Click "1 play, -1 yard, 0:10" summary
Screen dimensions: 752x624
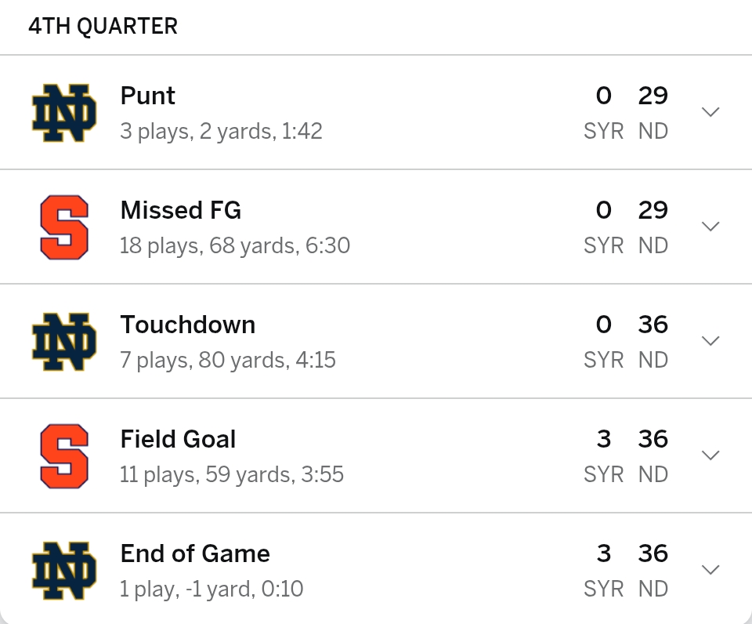pyautogui.click(x=211, y=590)
